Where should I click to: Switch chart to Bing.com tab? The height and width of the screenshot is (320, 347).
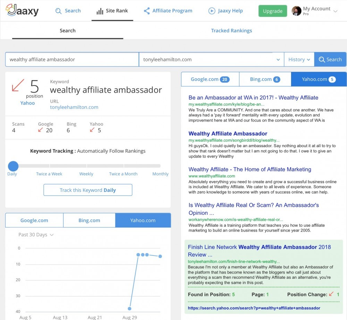coord(89,220)
